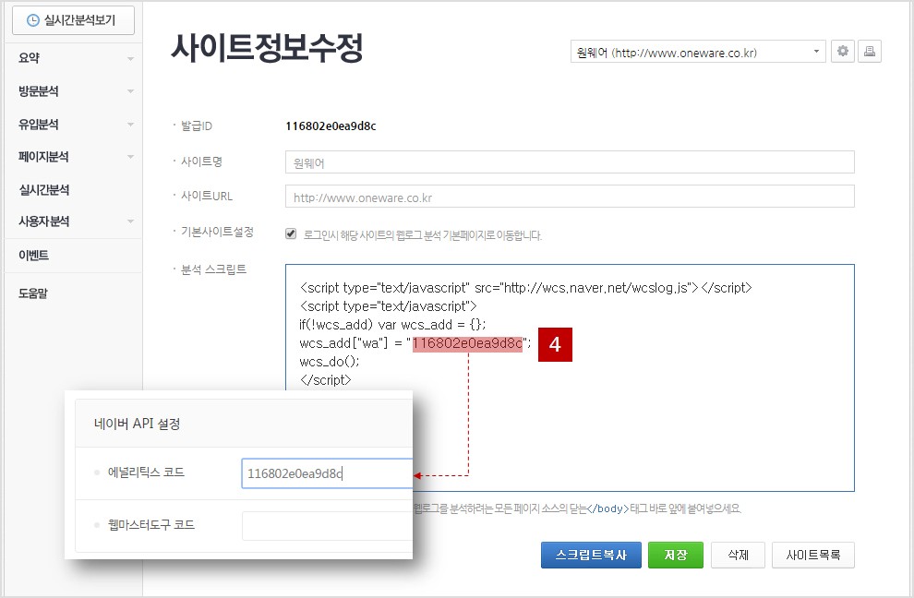Click the wcslog.js script source line
The width and height of the screenshot is (914, 598).
526,287
